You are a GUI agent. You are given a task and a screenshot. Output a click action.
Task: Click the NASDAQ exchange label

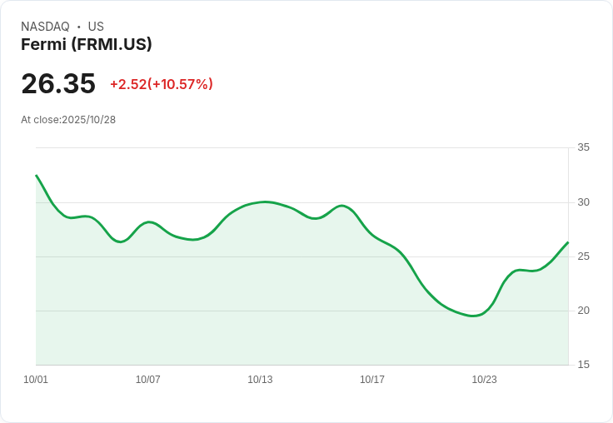45,27
